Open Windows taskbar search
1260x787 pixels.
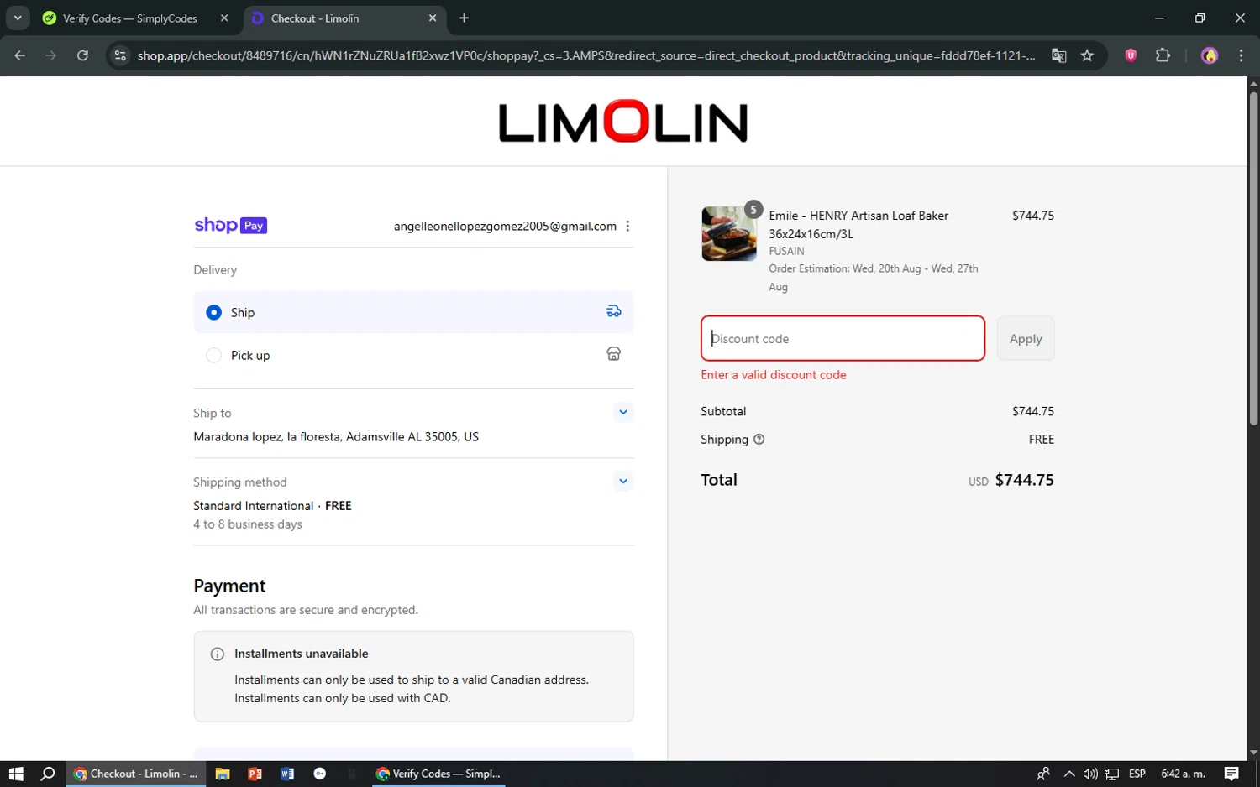coord(48,774)
